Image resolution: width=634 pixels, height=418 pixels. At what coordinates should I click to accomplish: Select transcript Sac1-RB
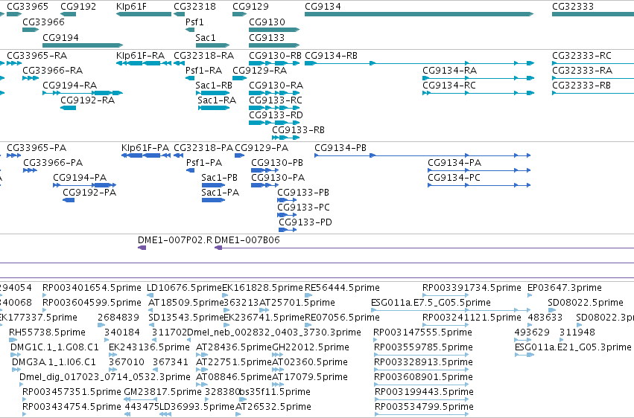coord(212,93)
